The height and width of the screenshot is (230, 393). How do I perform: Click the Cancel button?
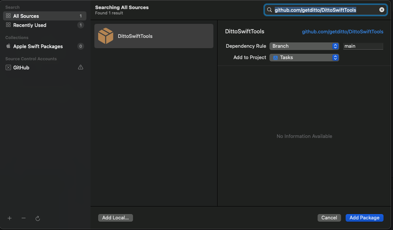click(x=329, y=218)
